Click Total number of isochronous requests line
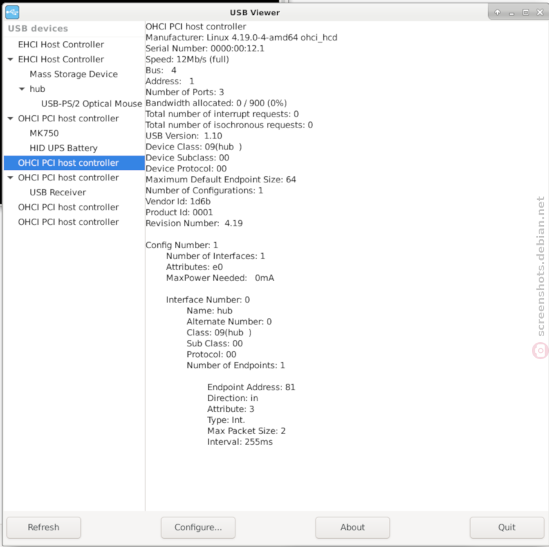This screenshot has width=549, height=547. [x=229, y=125]
